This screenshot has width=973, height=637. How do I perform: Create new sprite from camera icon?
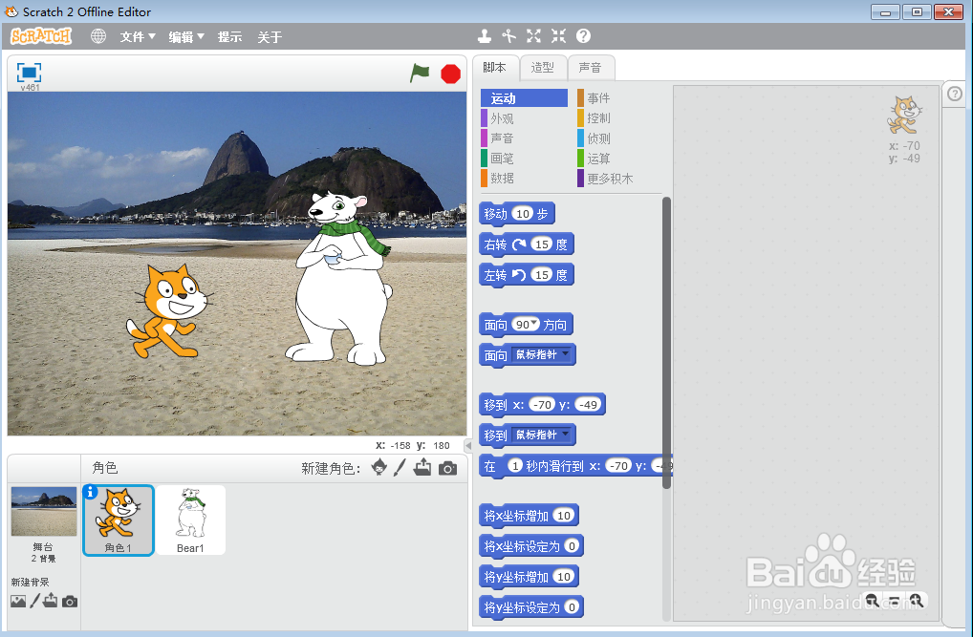(x=447, y=468)
